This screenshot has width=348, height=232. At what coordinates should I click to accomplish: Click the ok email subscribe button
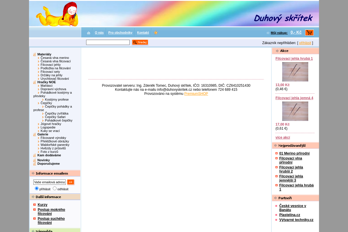[71, 182]
